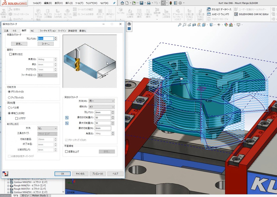The image size is (277, 197).
Task: Expand the Contour Mill3 tree item
Action: (x=8, y=182)
